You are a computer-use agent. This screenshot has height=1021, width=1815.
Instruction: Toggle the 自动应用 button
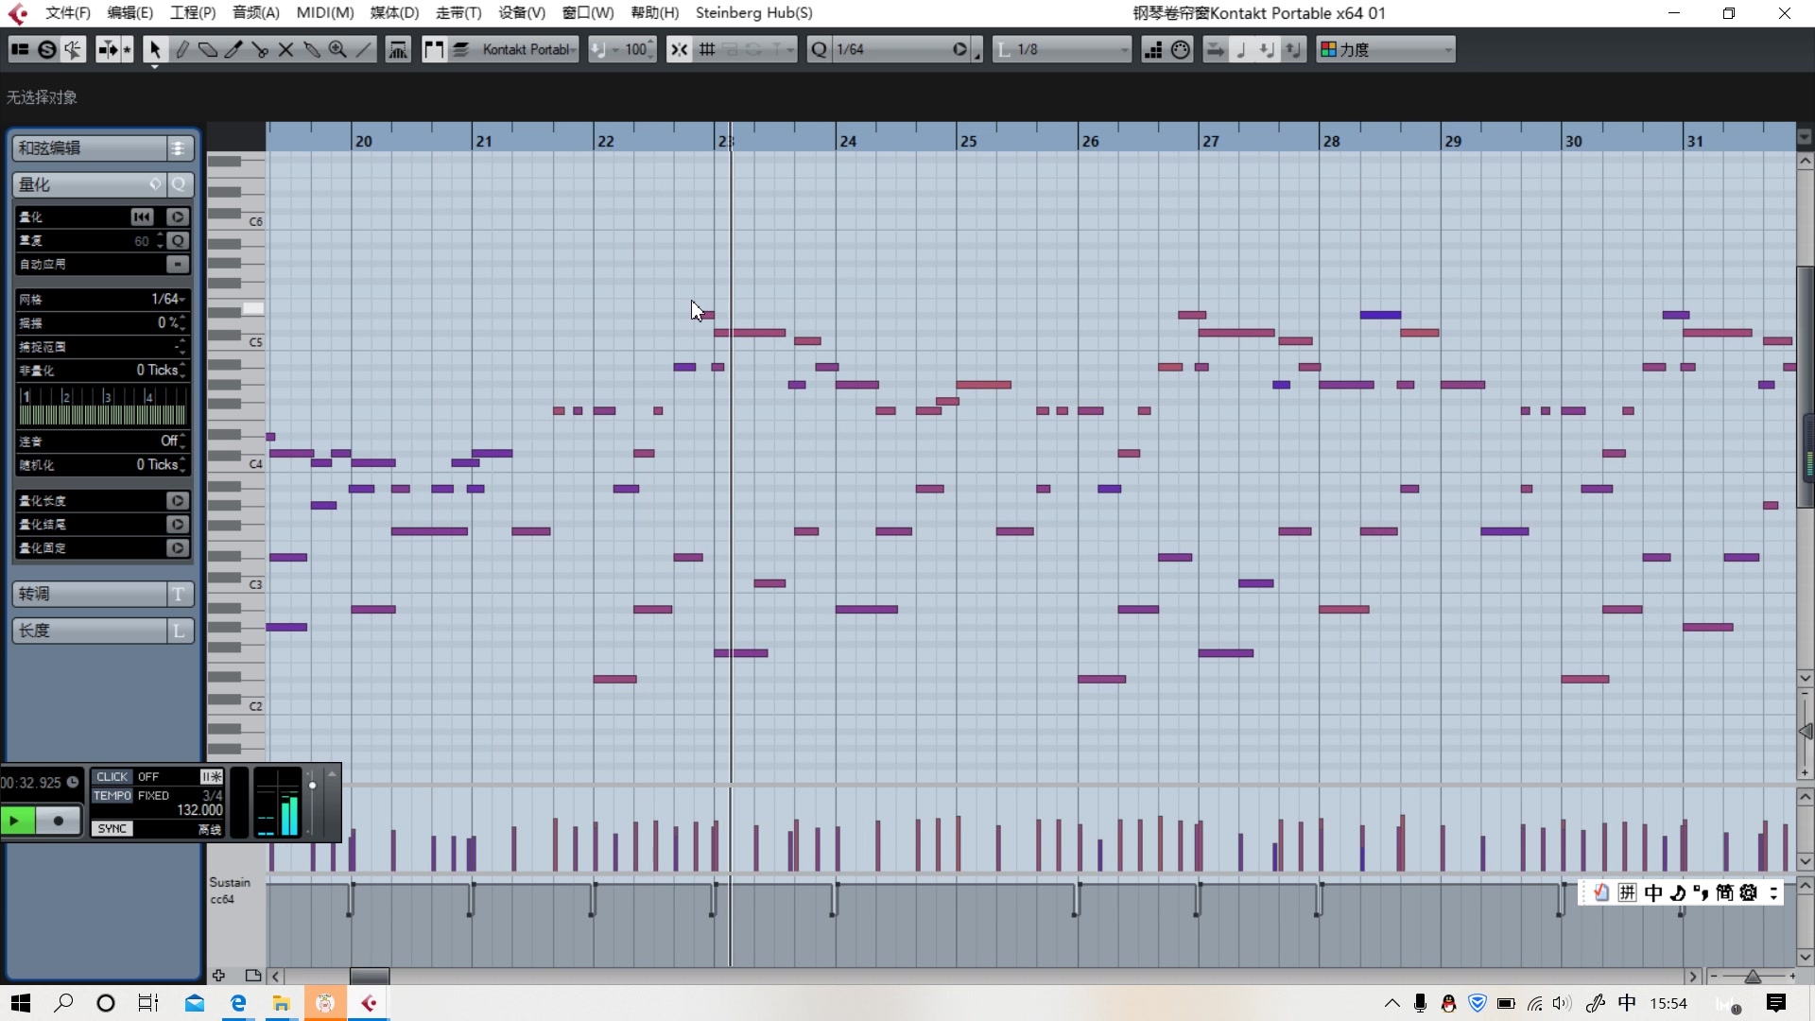point(178,265)
